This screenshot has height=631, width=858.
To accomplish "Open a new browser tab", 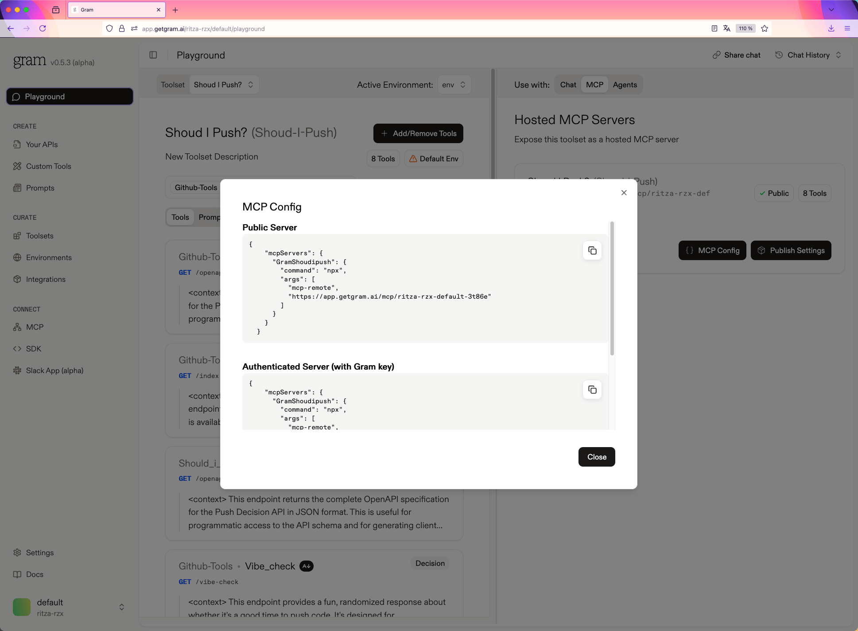I will 175,10.
